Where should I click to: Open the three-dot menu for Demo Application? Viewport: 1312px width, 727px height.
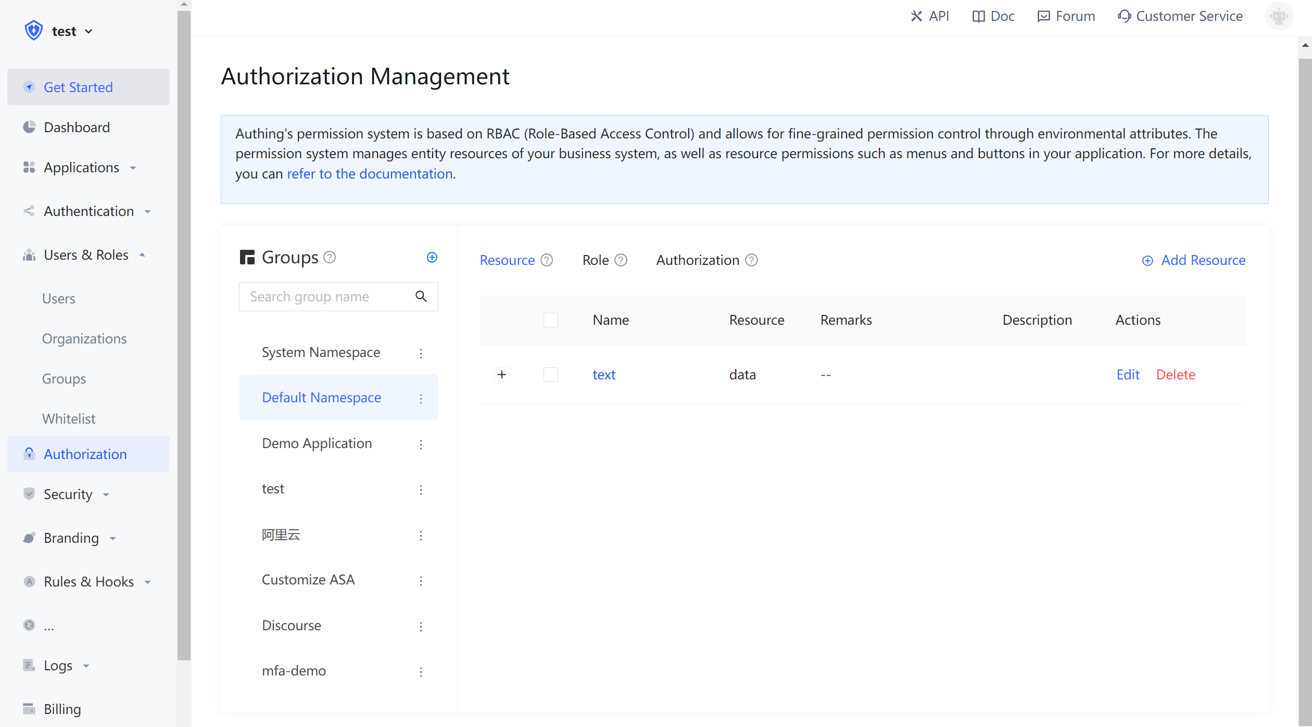421,444
